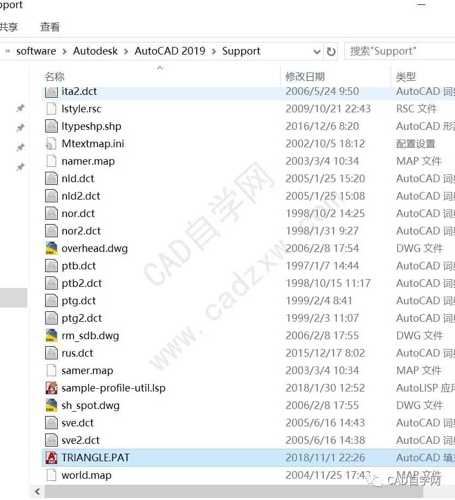Click the third quick access pin icon
The image size is (455, 500).
[x=21, y=147]
